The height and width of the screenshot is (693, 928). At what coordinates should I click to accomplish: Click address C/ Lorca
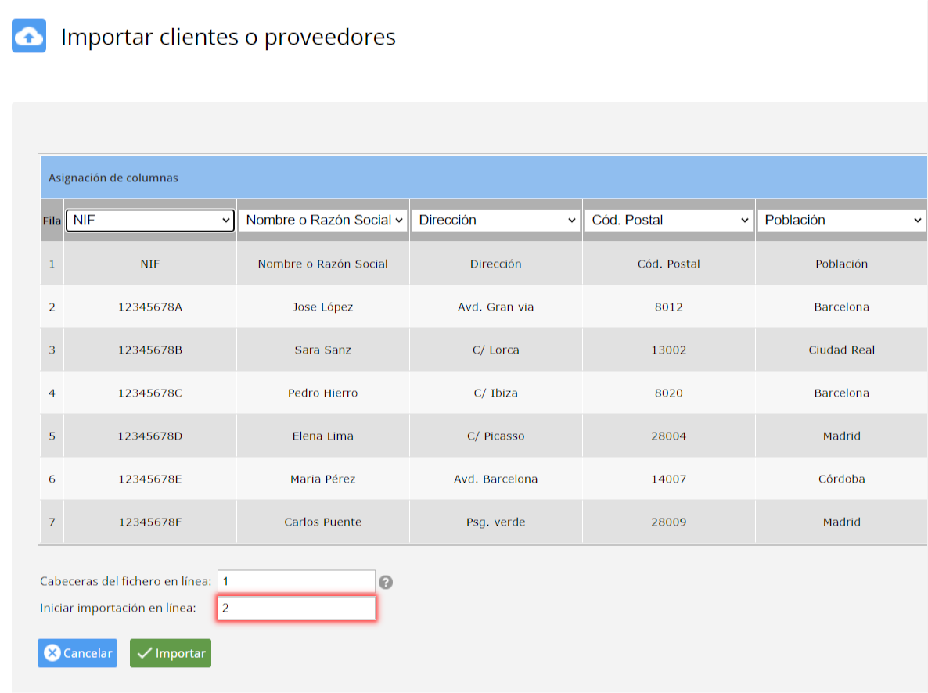[496, 350]
